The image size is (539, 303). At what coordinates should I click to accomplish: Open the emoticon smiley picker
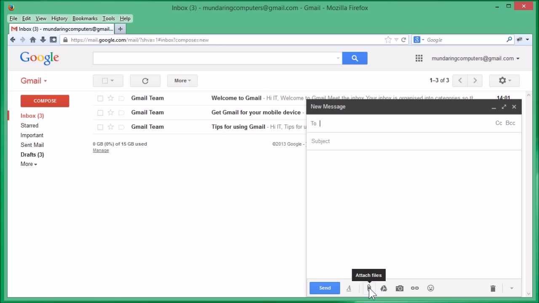(x=430, y=288)
